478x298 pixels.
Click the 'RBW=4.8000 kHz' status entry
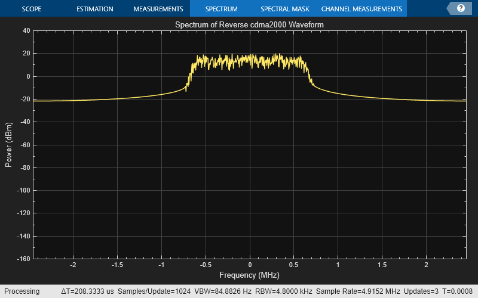283,291
